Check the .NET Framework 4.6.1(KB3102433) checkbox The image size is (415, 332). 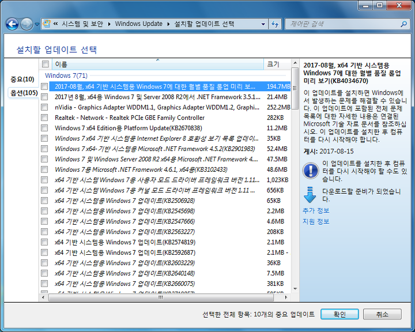coord(44,169)
